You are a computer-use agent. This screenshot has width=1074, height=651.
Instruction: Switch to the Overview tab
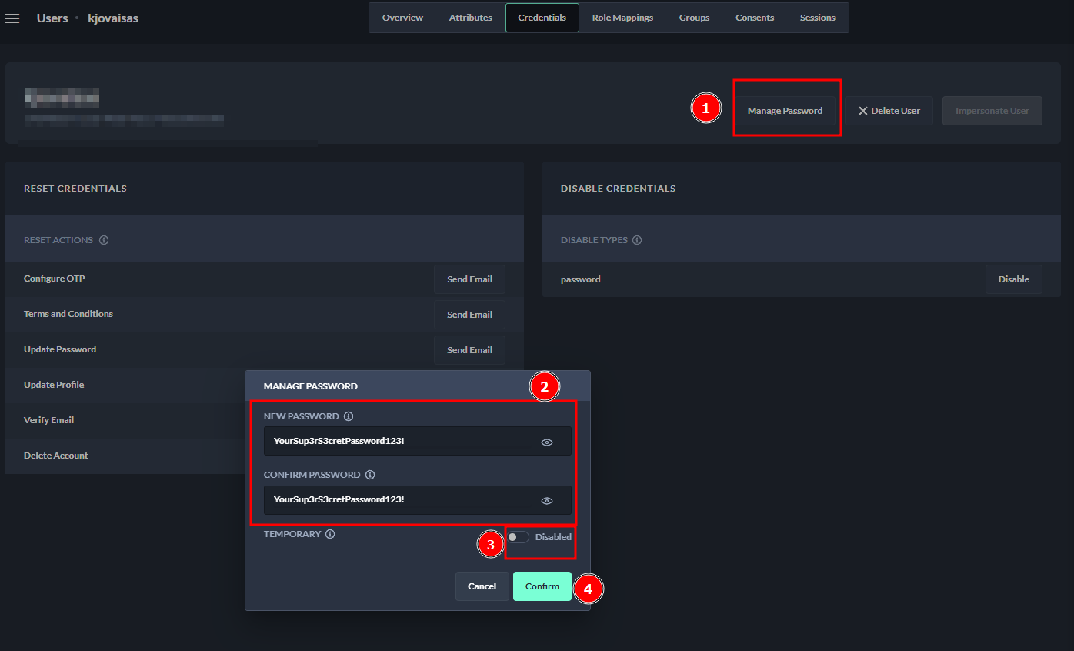tap(402, 18)
